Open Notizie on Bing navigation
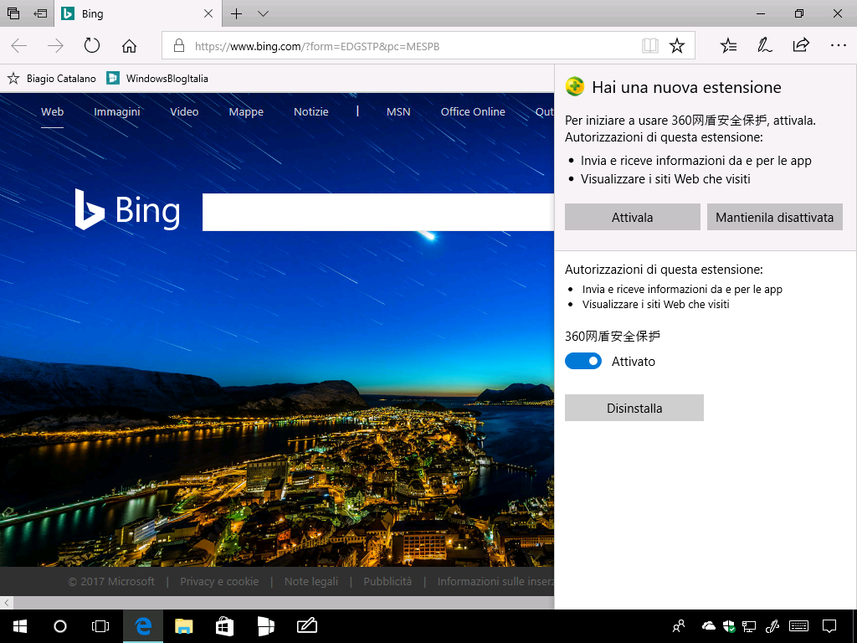Viewport: 857px width, 643px height. click(311, 111)
